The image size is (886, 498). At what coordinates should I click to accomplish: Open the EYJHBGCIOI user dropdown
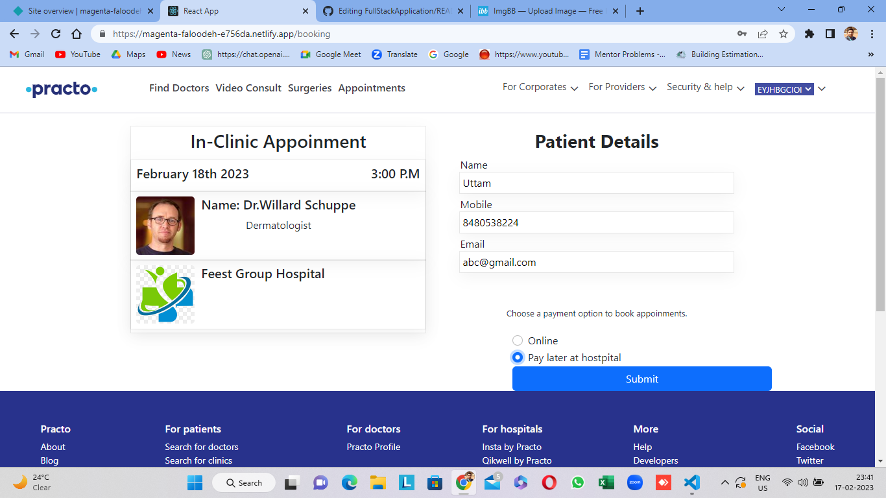[x=784, y=89]
